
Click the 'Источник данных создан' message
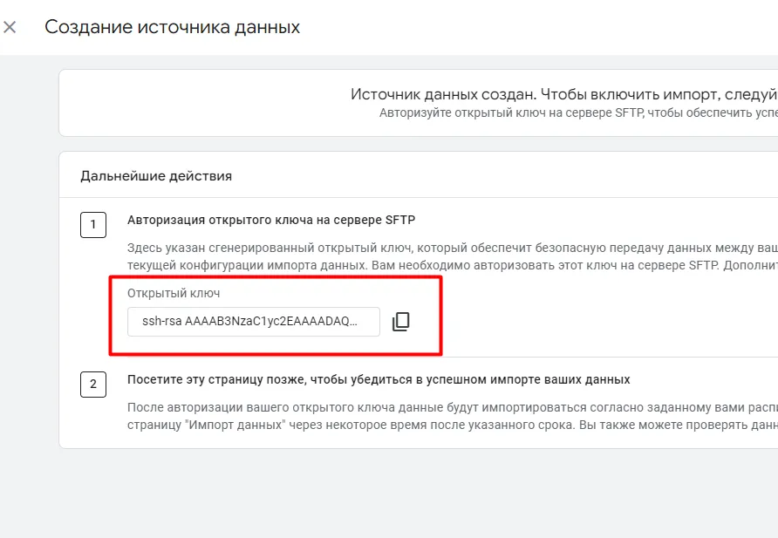[564, 94]
